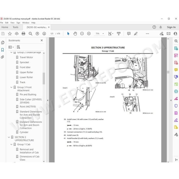
Task: Open bookmark options list menu
Action: (x=11, y=47)
